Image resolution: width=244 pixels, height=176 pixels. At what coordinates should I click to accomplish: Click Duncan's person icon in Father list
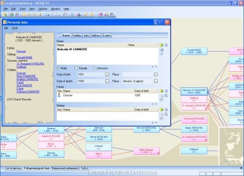click(59, 95)
